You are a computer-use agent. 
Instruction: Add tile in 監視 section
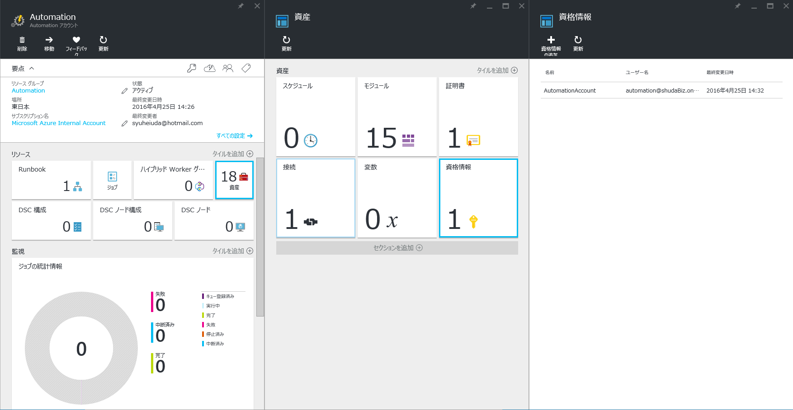(232, 251)
